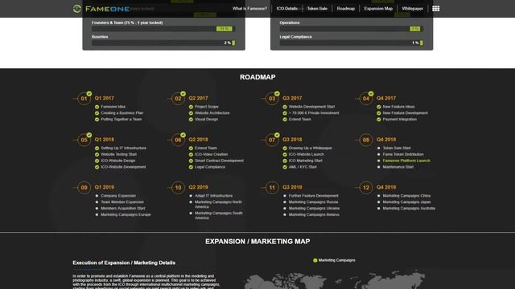Click the Fameone Platform Launch link

point(406,161)
